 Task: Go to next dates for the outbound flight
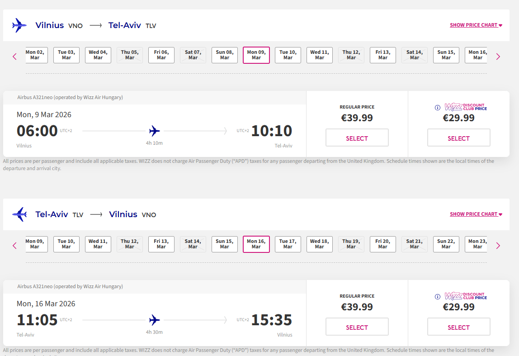(498, 57)
